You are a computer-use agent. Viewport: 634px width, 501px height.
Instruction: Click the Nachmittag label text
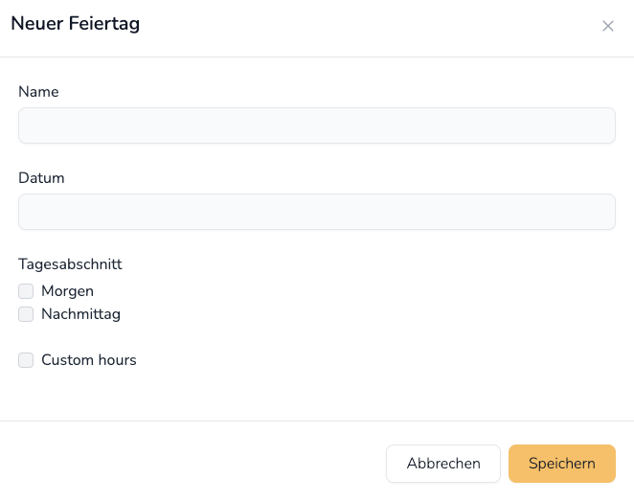coord(80,314)
